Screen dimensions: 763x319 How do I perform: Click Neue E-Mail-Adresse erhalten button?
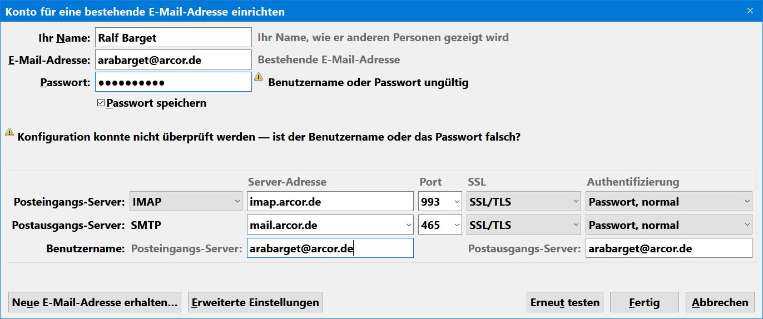(x=95, y=302)
